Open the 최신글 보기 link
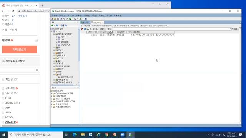Viewport: 246px width, 138px height. 12,79
